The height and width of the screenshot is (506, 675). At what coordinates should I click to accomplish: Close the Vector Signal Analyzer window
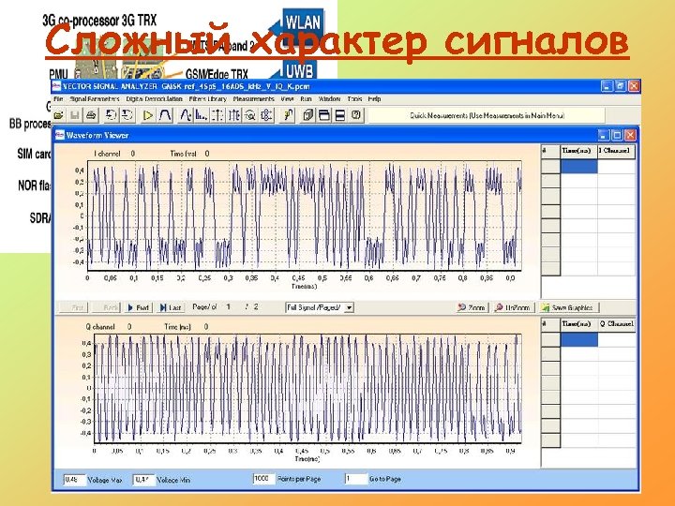click(x=634, y=86)
